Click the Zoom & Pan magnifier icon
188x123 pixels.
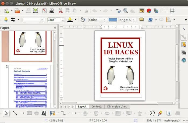point(126,11)
